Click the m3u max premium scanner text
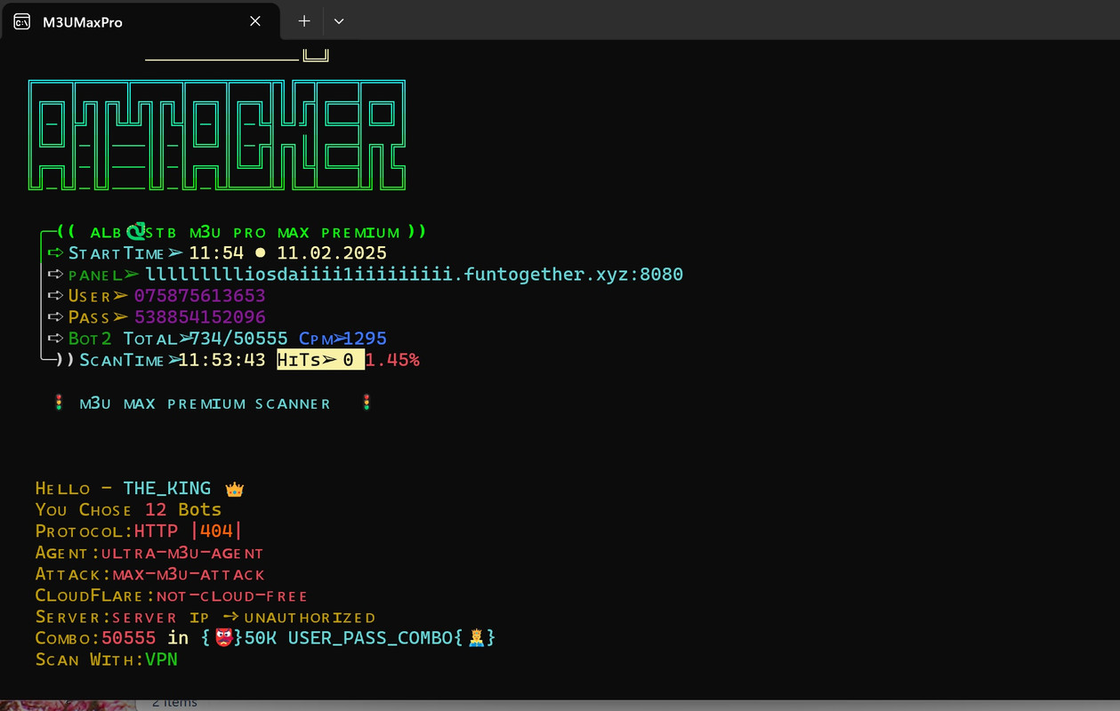Image resolution: width=1120 pixels, height=711 pixels. click(x=205, y=403)
